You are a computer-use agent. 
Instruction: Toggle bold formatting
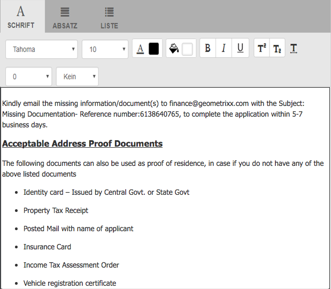click(x=207, y=48)
